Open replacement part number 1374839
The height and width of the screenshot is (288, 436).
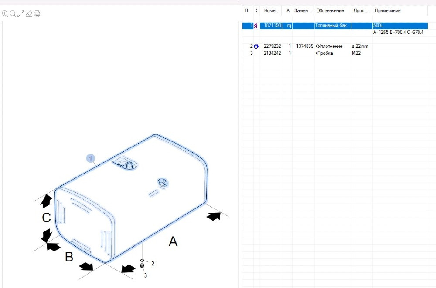(304, 46)
